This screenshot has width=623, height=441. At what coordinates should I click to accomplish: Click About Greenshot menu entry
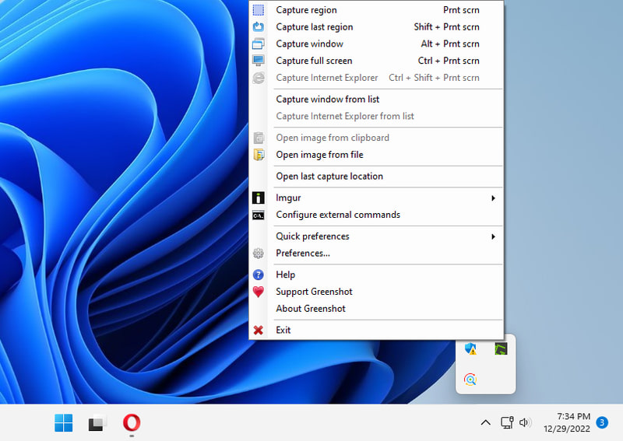(311, 309)
